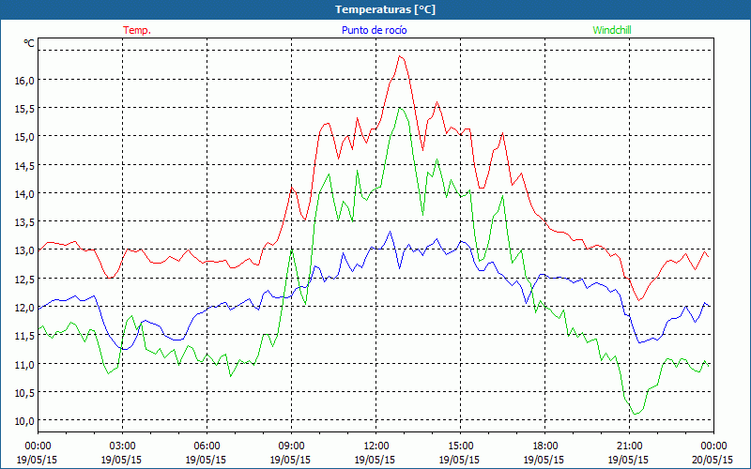
Task: Click the "19/05/15" date beneath 12:00
Action: point(375,460)
